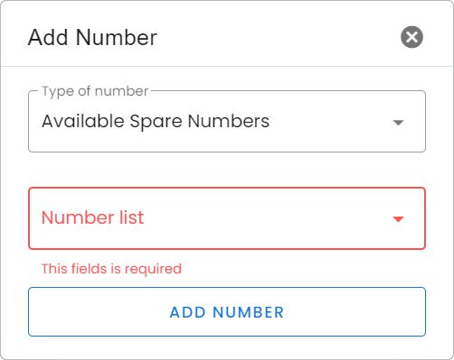Image resolution: width=454 pixels, height=360 pixels.
Task: Submit the form with ADD NUMBER
Action: pos(227,312)
